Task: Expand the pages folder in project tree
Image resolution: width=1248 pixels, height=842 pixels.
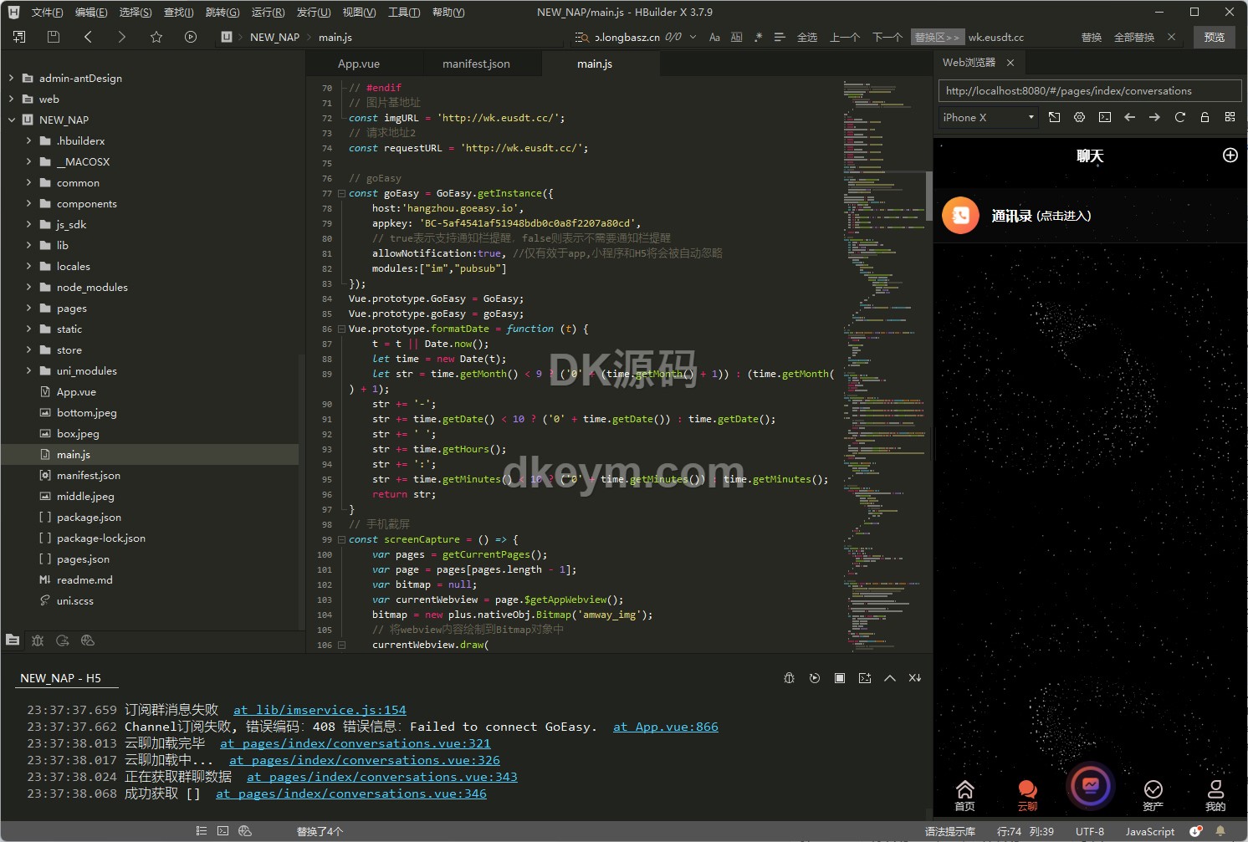Action: [x=29, y=308]
